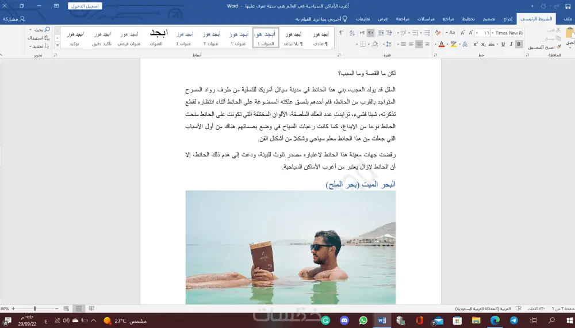This screenshot has width=575, height=328.
Task: Set right-to-left text direction
Action: tap(370, 33)
